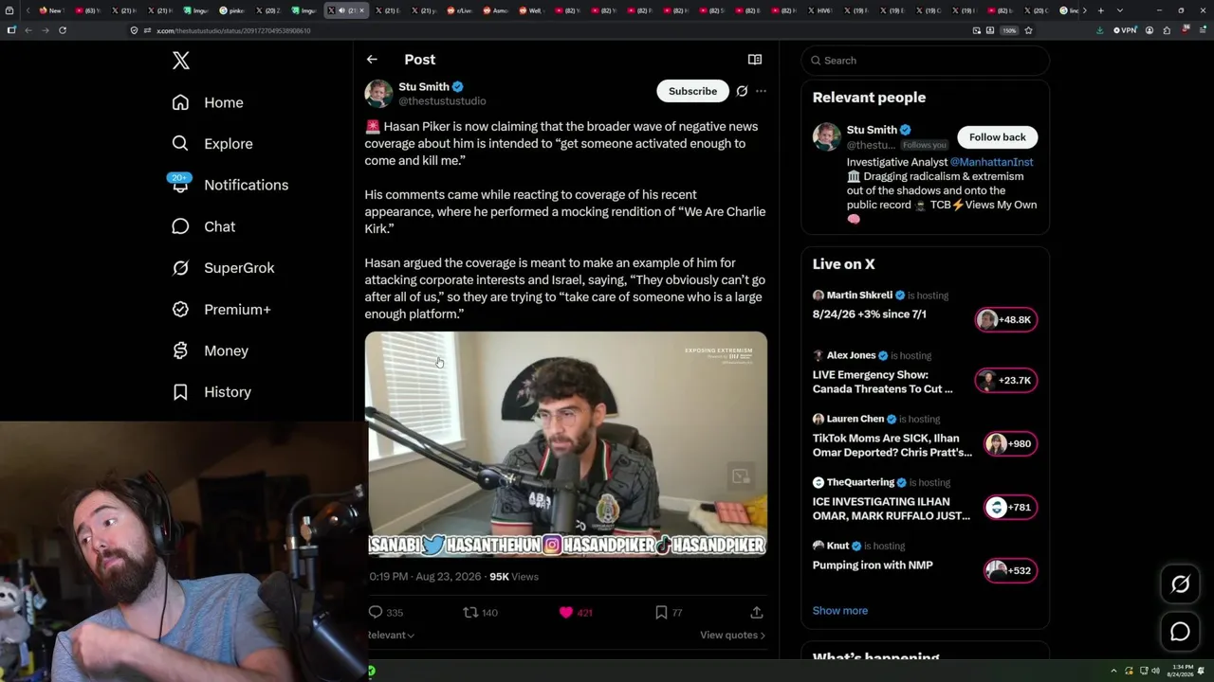Click the Grok explain icon beside Subscribe
Viewport: 1214px width, 682px height.
pyautogui.click(x=742, y=91)
